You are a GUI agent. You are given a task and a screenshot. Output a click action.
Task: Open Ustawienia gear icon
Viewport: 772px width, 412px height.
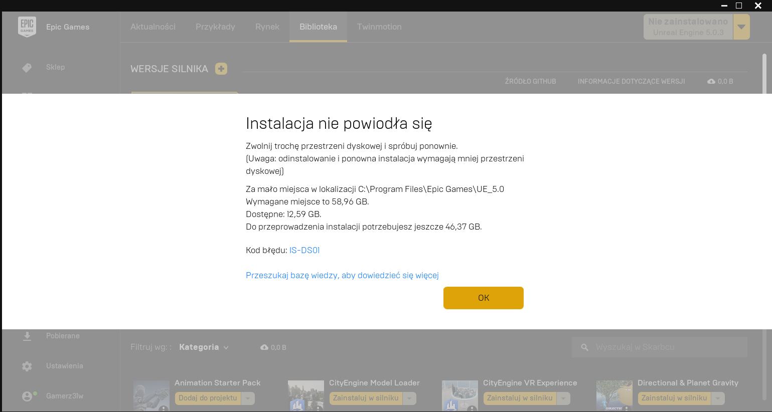[27, 366]
